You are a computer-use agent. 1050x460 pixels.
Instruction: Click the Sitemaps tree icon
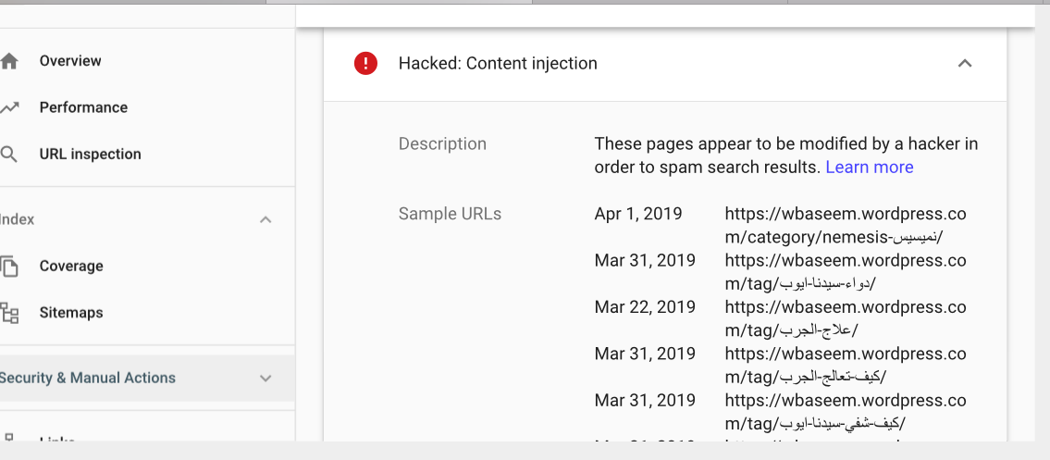9,313
